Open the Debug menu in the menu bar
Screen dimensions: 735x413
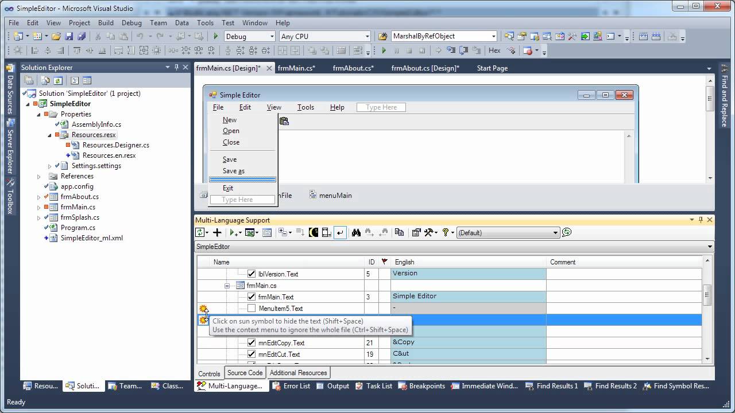tap(131, 23)
